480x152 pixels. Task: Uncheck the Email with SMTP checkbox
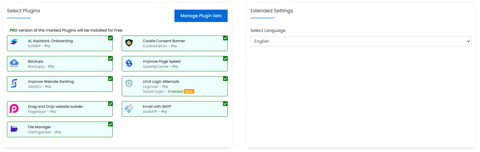[225, 104]
